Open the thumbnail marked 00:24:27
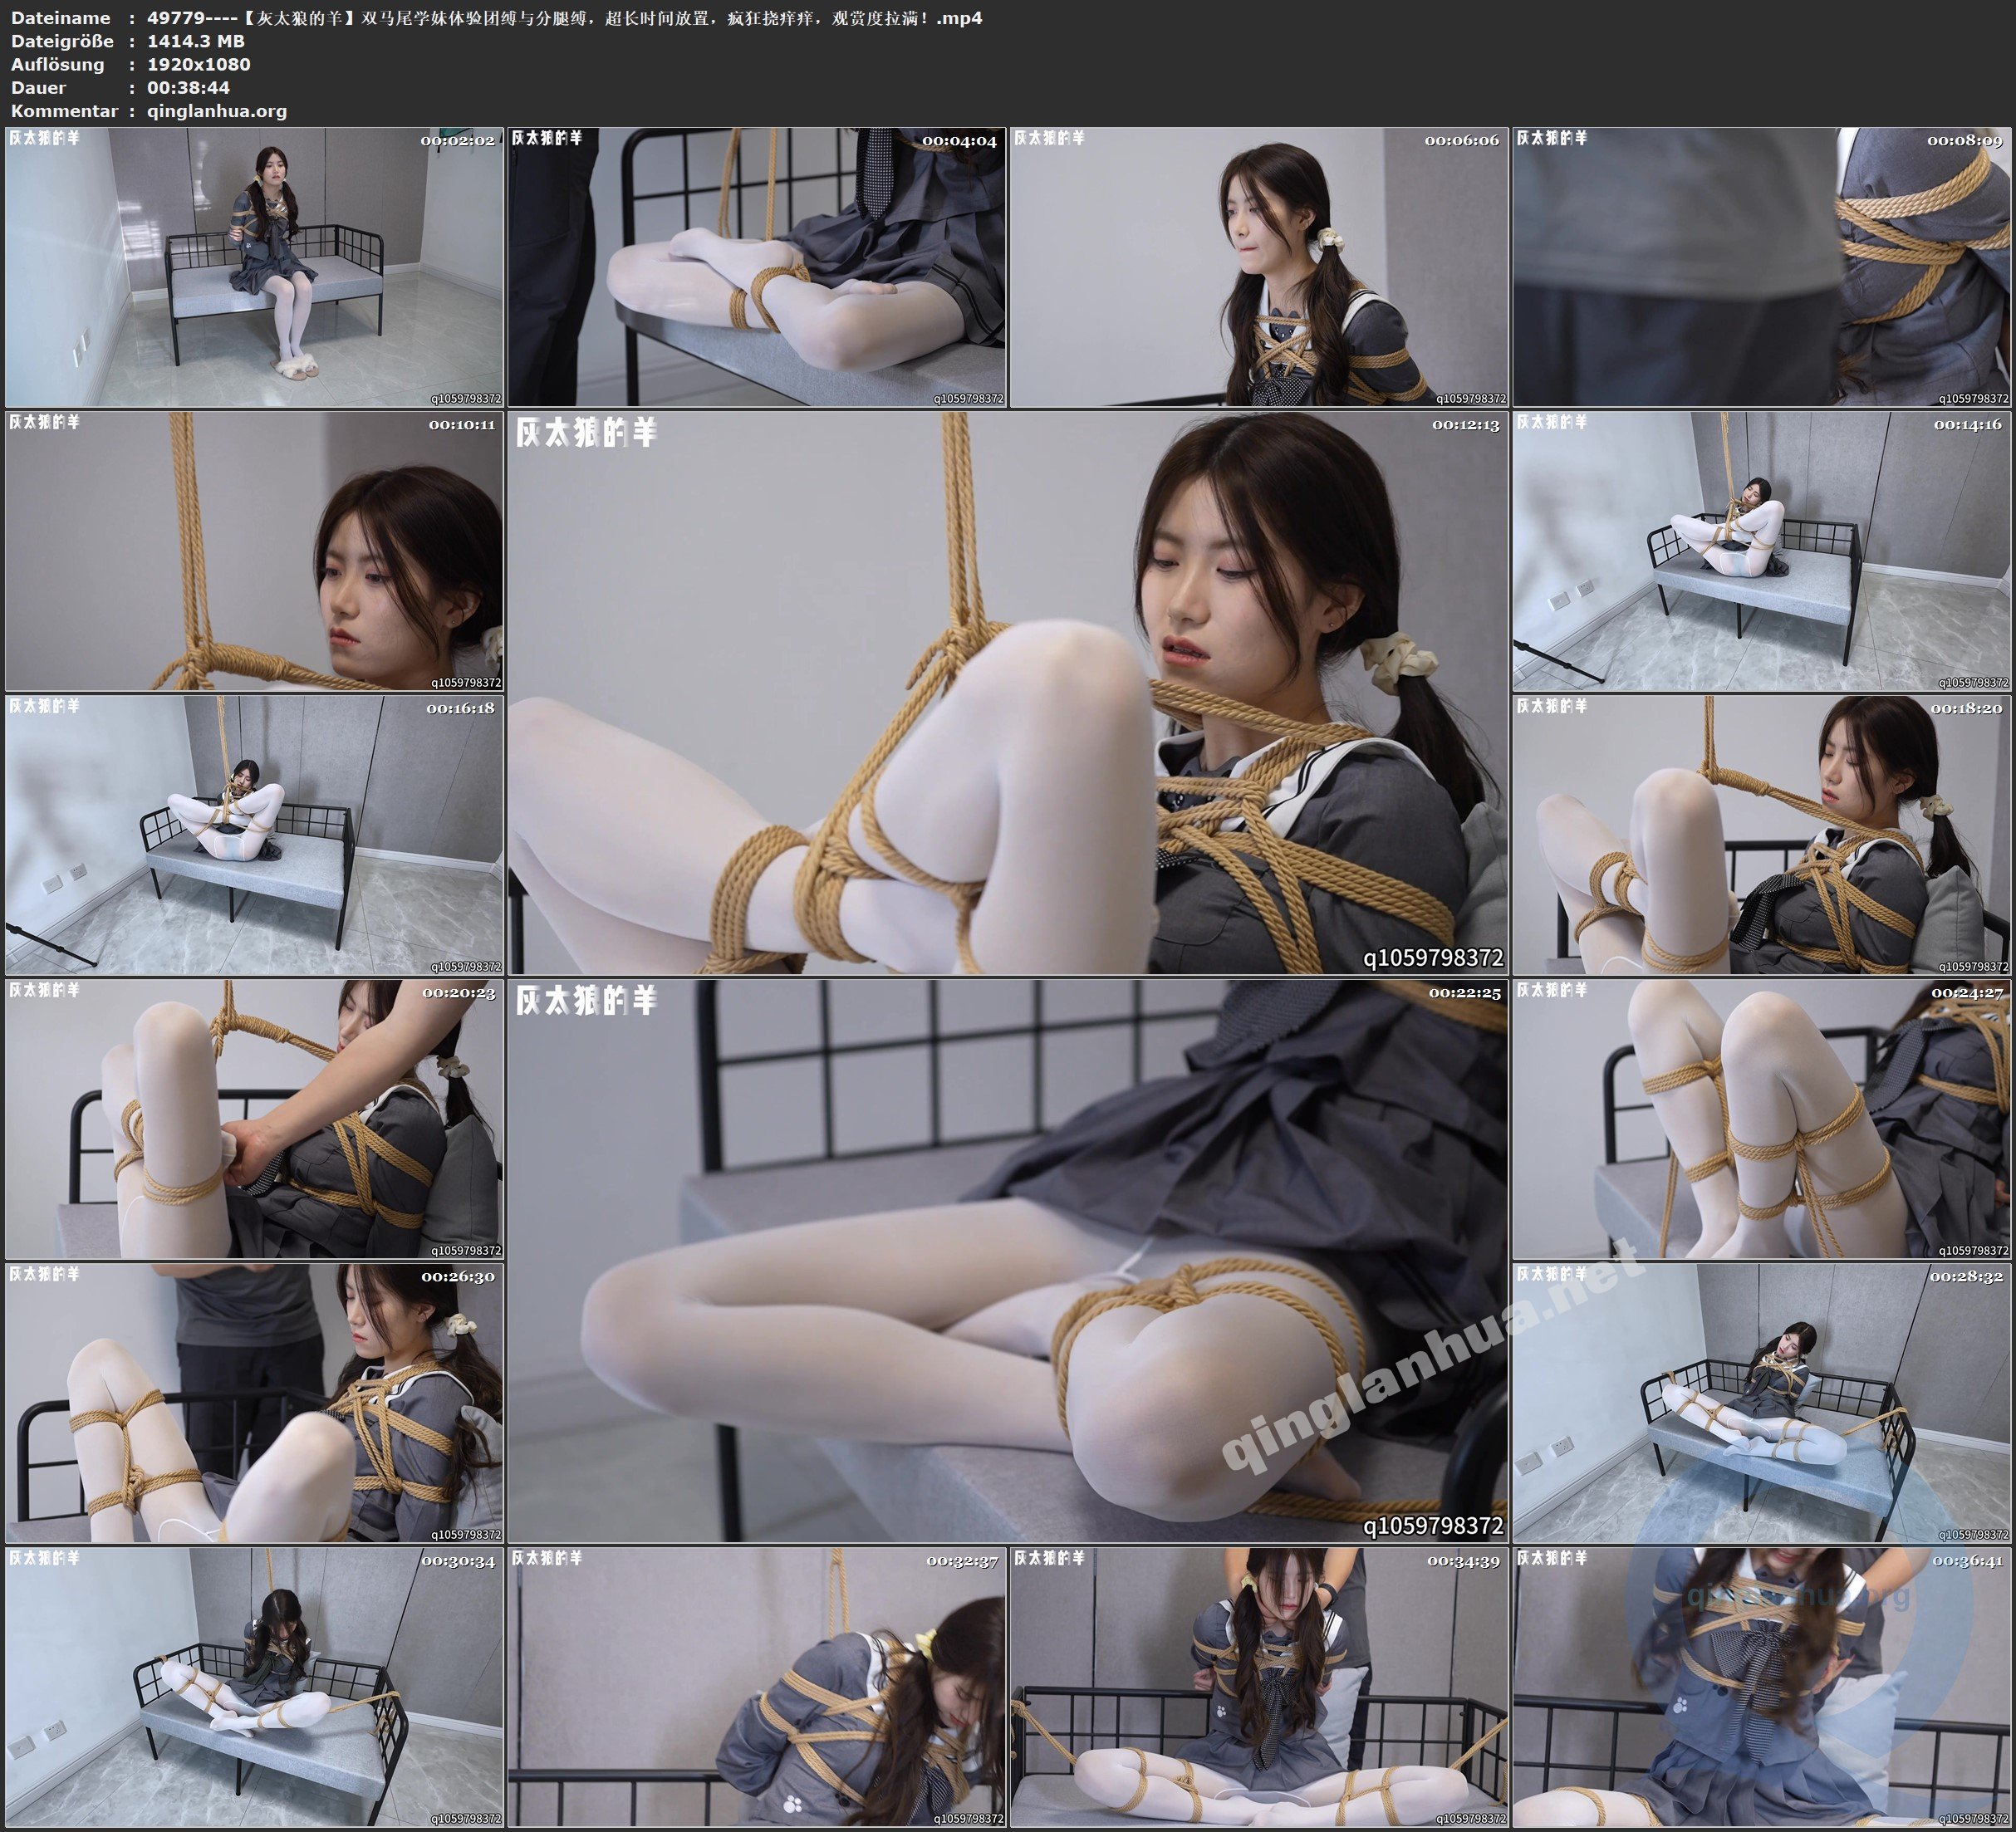 (1762, 1119)
